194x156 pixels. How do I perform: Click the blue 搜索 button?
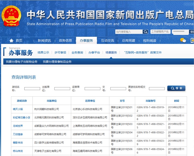pyautogui.click(x=176, y=88)
